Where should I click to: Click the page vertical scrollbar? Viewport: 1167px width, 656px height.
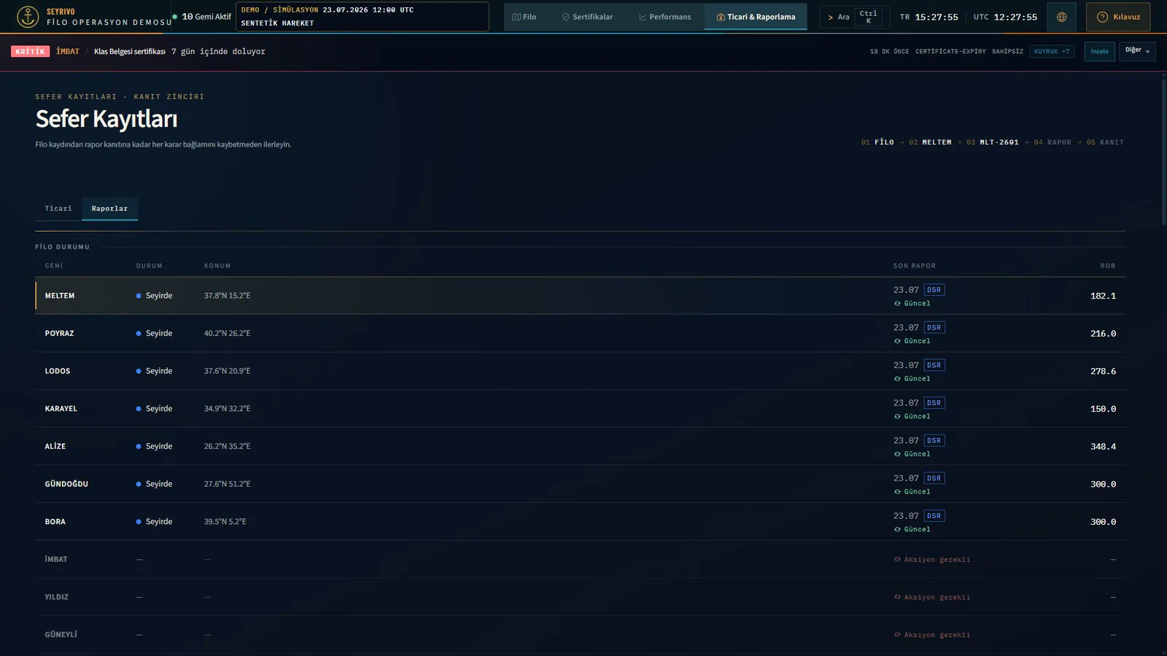click(x=1163, y=153)
